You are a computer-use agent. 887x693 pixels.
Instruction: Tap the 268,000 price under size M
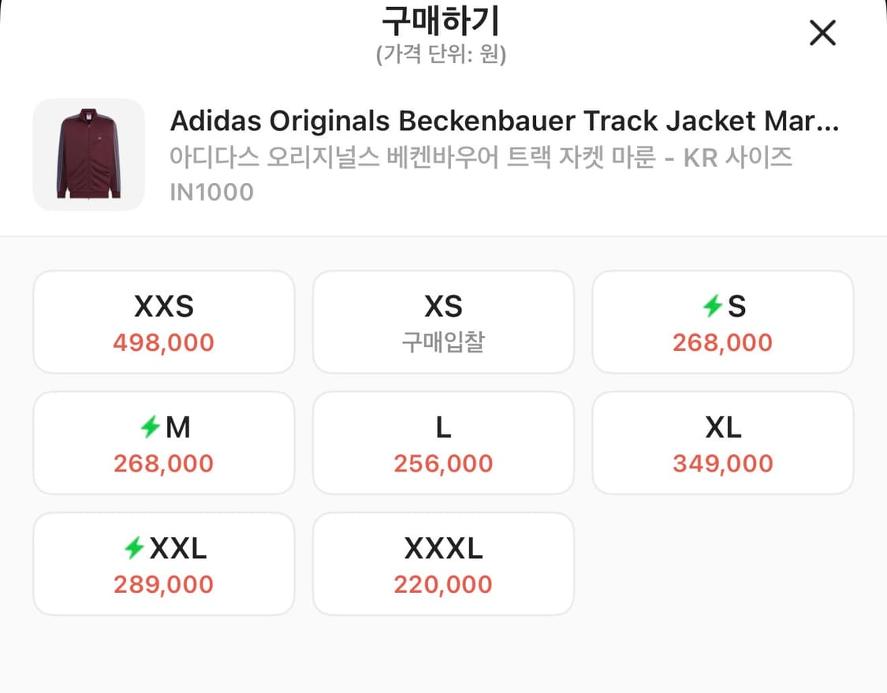[x=163, y=464]
